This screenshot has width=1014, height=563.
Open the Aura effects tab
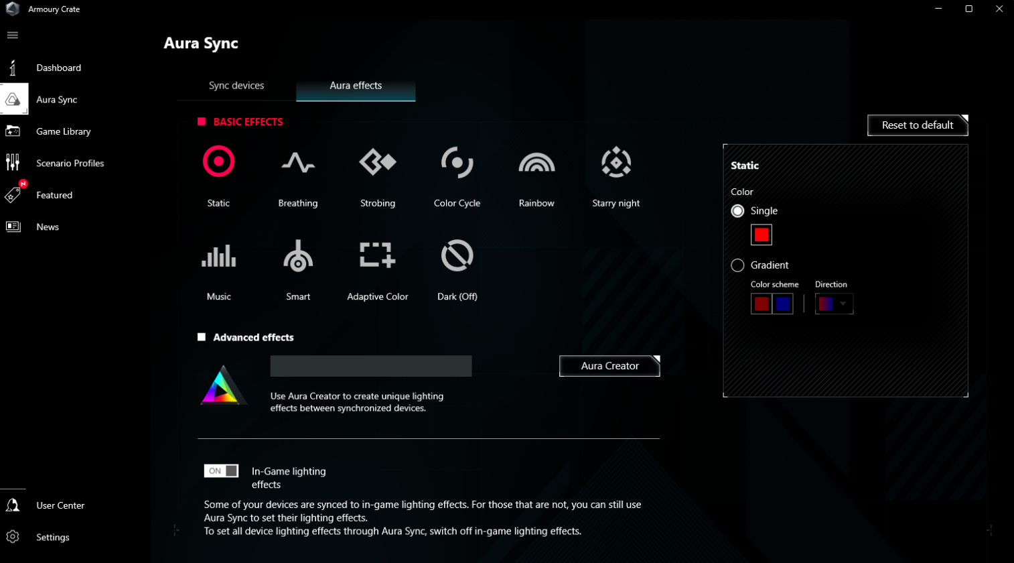tap(355, 85)
